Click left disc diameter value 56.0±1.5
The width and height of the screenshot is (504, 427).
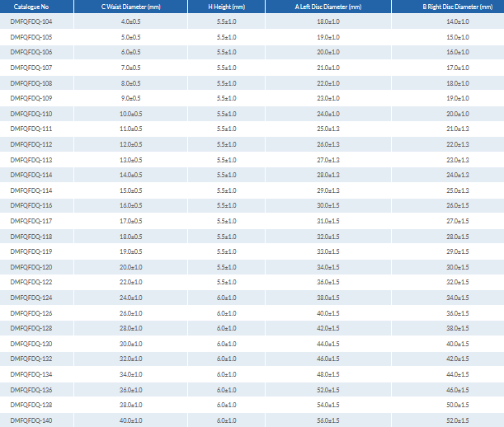click(328, 420)
